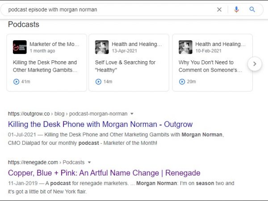
Task: Click Marketer of the Month podcast logo
Action: click(20, 47)
